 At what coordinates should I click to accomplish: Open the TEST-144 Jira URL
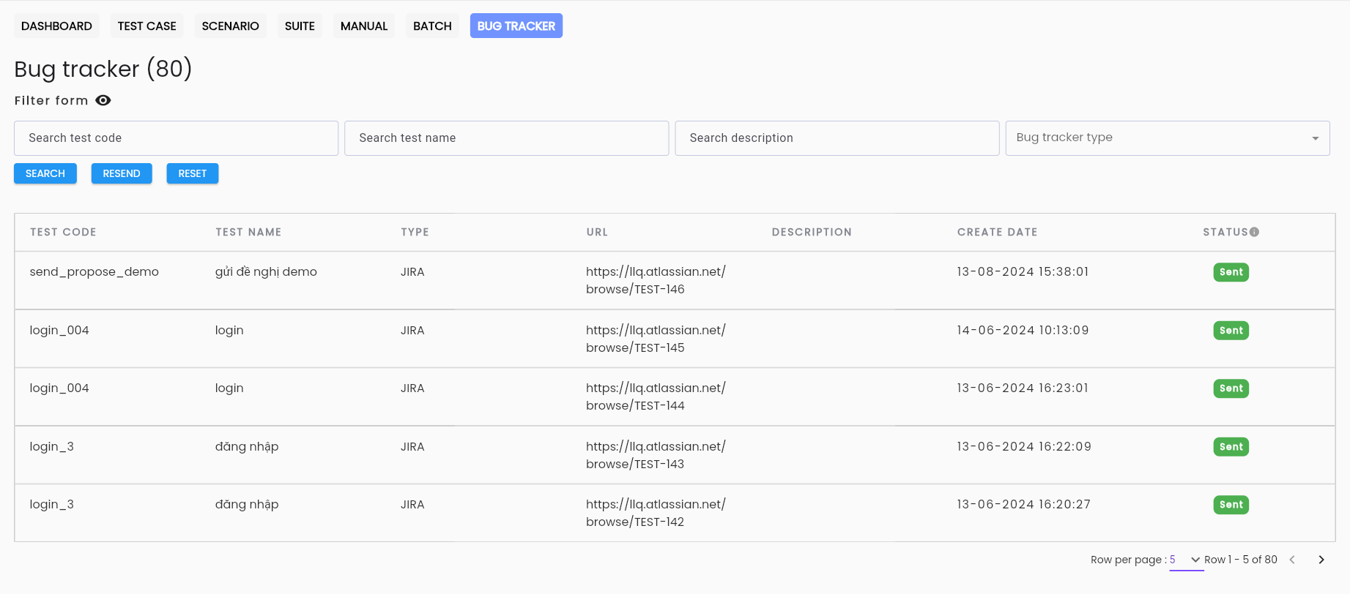coord(656,396)
